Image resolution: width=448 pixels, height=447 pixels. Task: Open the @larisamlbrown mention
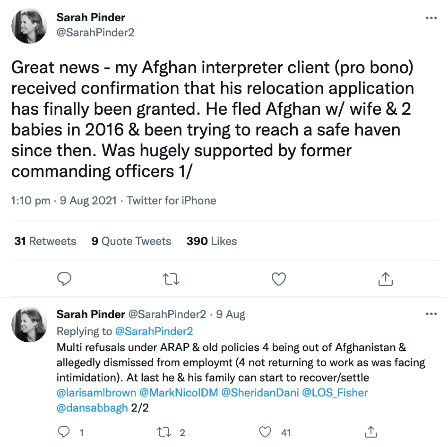96,393
